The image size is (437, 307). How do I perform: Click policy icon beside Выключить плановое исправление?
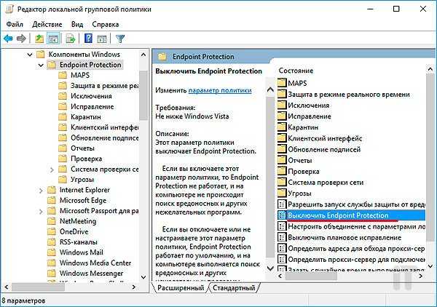[x=282, y=237]
